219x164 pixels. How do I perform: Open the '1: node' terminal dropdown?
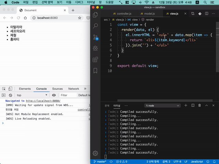click(163, 106)
